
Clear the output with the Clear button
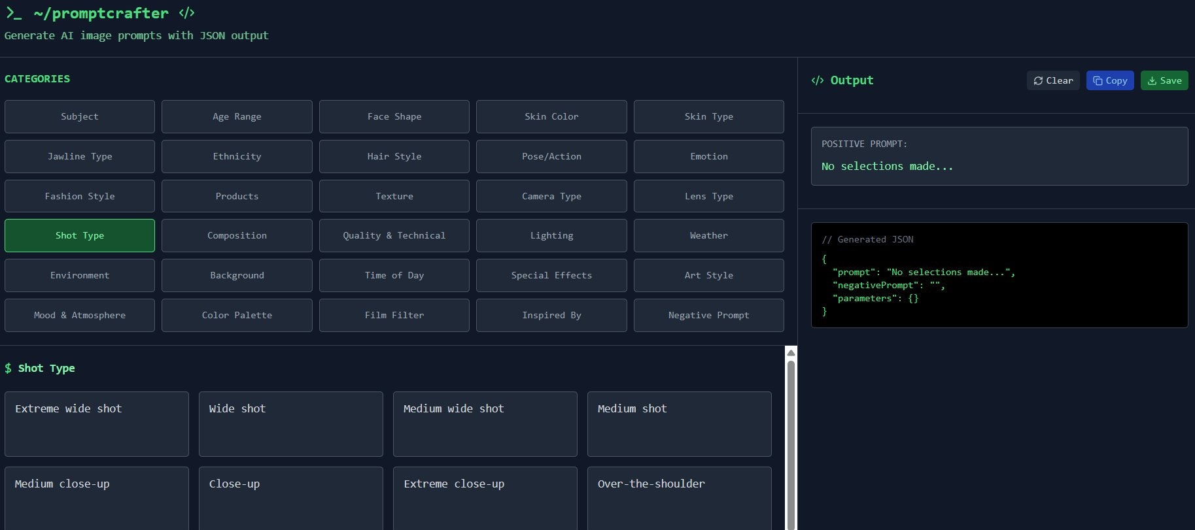tap(1053, 80)
